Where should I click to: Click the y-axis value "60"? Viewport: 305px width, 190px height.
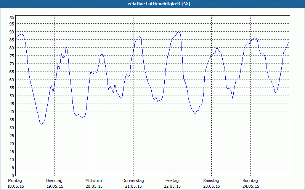12,79
